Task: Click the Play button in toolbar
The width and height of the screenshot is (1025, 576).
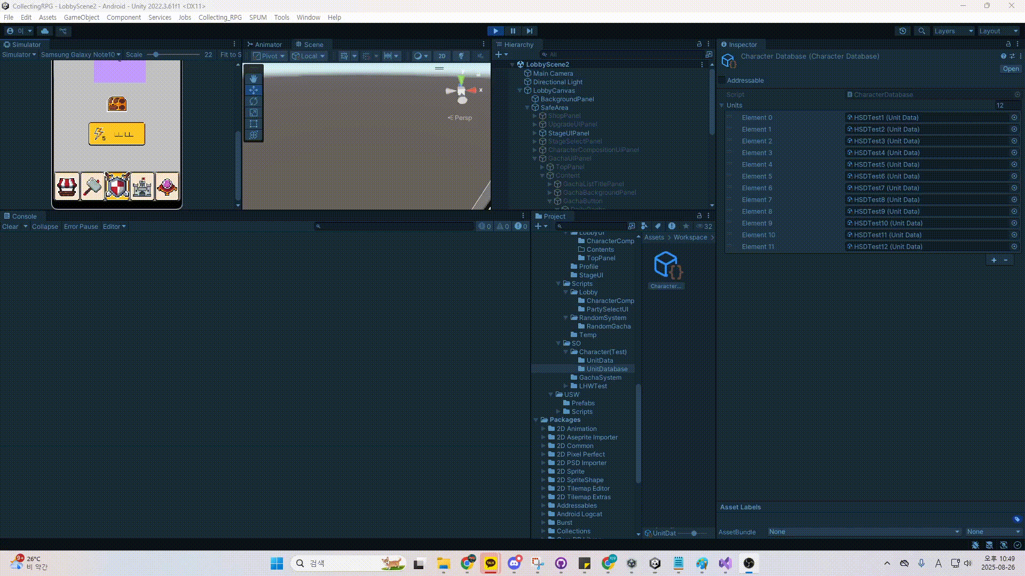Action: (495, 31)
